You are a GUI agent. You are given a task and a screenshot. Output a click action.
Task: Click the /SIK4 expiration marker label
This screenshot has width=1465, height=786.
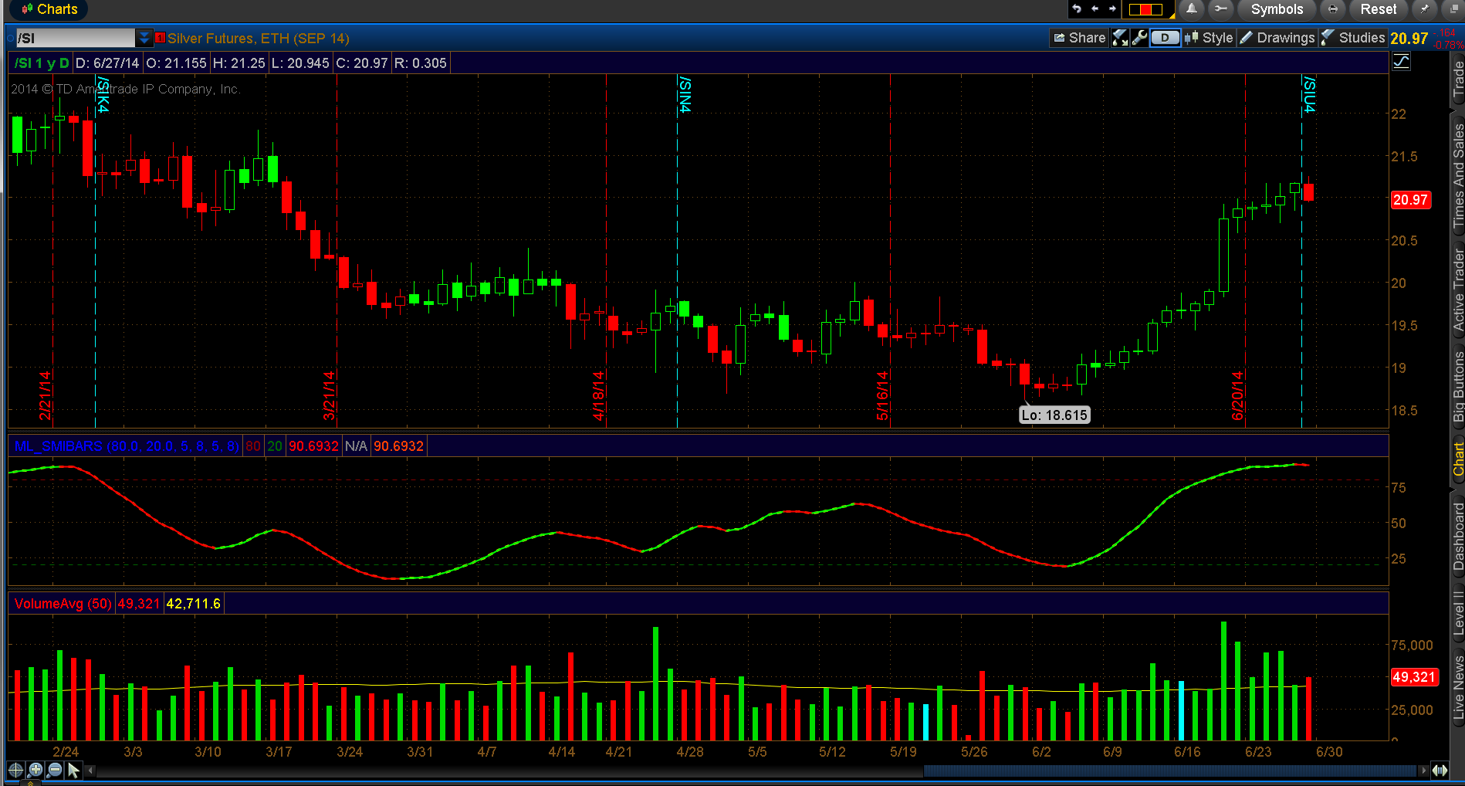pyautogui.click(x=103, y=93)
